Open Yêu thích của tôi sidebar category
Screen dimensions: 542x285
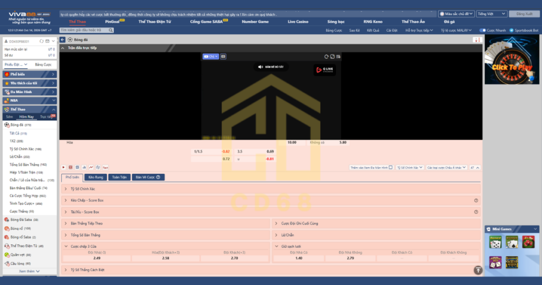pyautogui.click(x=30, y=83)
